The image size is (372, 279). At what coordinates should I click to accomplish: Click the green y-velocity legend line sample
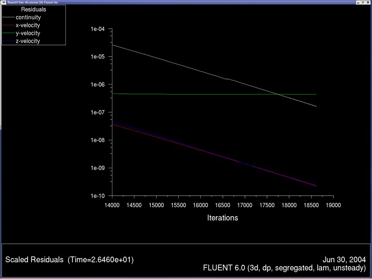pos(8,33)
